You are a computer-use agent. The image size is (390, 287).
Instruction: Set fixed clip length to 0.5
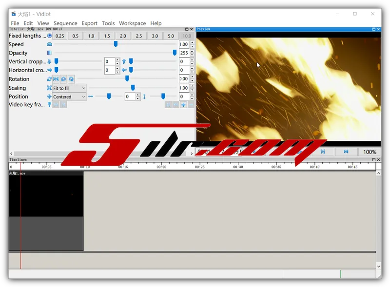tap(76, 36)
